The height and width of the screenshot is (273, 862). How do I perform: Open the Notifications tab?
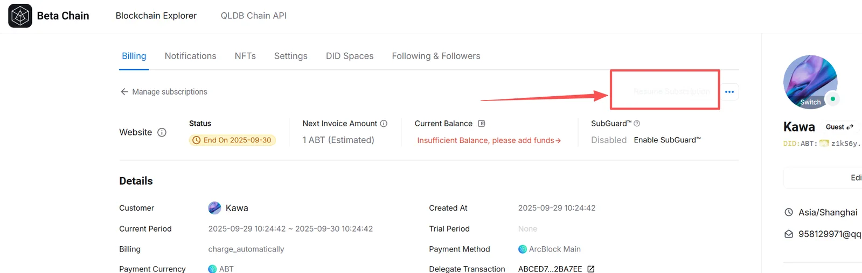(191, 56)
